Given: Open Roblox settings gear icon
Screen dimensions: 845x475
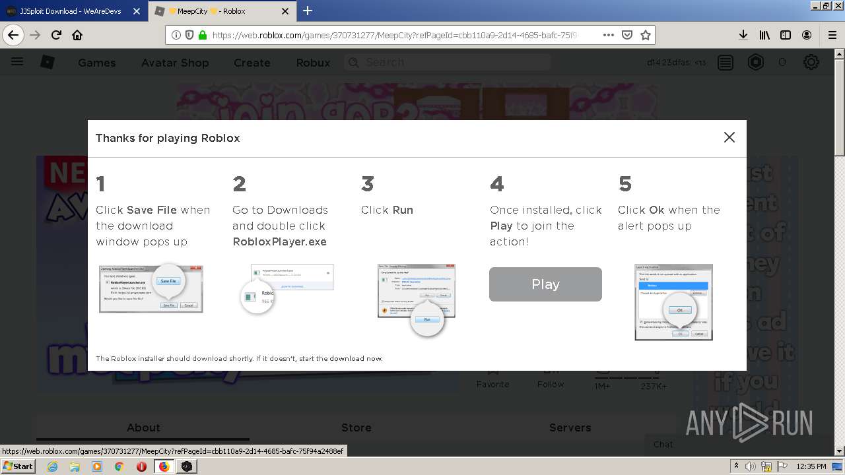Looking at the screenshot, I should click(x=811, y=63).
